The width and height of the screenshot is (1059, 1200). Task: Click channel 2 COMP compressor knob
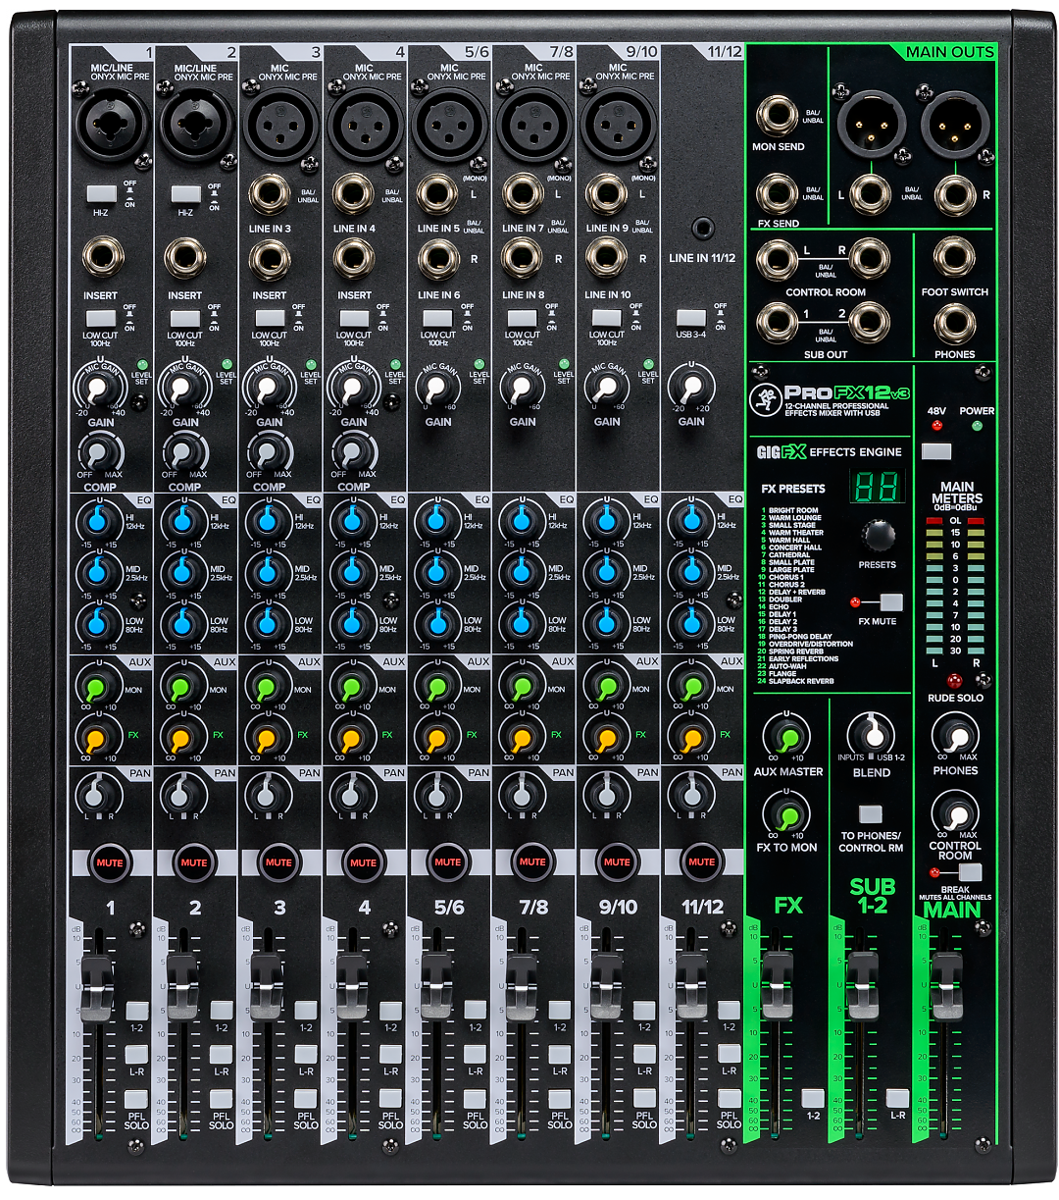(184, 453)
